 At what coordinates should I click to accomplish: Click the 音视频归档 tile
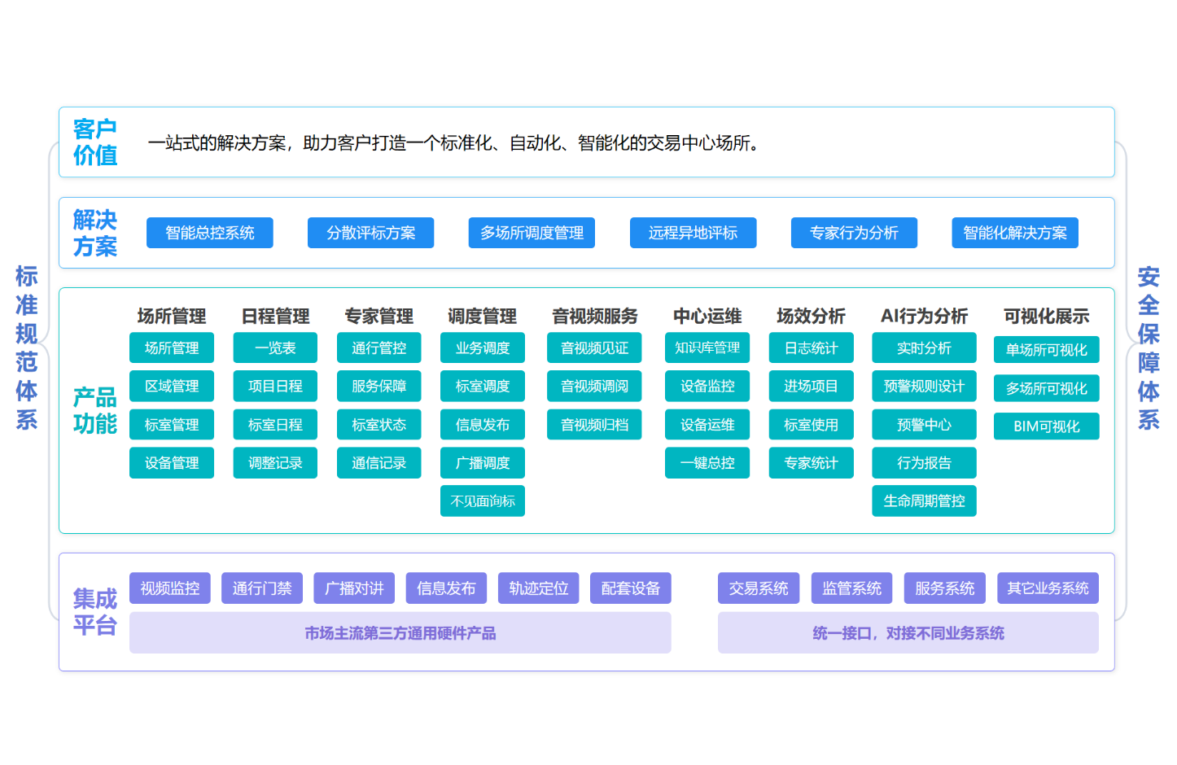pos(594,424)
